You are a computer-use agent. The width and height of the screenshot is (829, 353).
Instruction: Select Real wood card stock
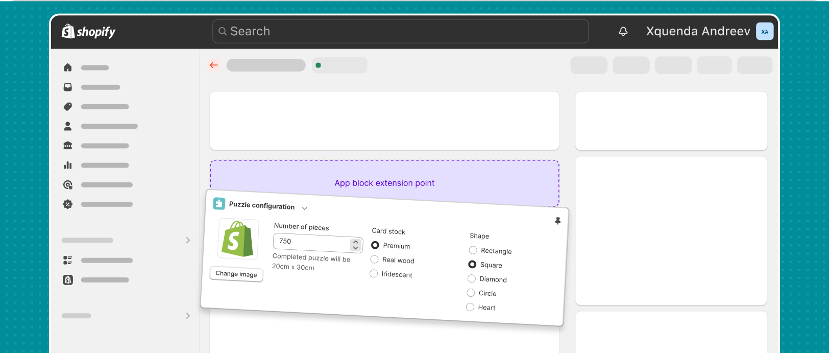pyautogui.click(x=375, y=260)
